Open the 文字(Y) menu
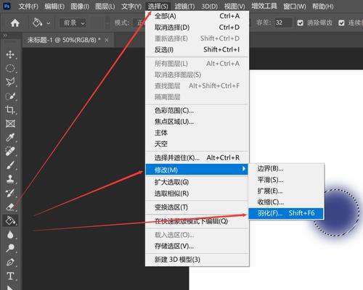The image size is (363, 290). (131, 7)
